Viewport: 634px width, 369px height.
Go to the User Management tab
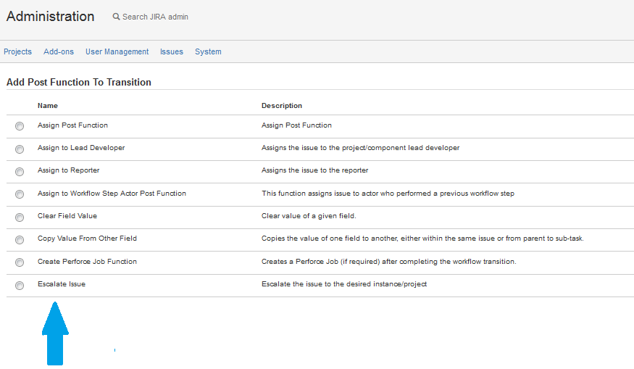117,51
